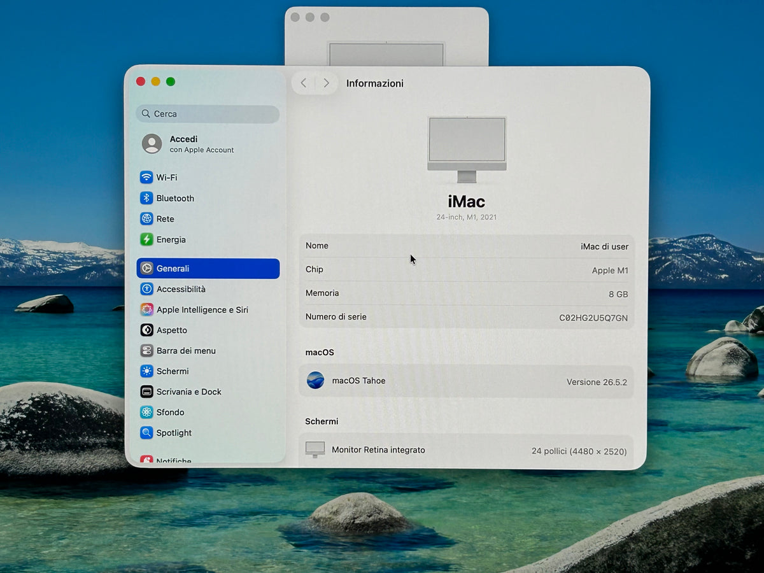Select the Generali gear icon
Screen dimensions: 764x573
[x=146, y=269]
